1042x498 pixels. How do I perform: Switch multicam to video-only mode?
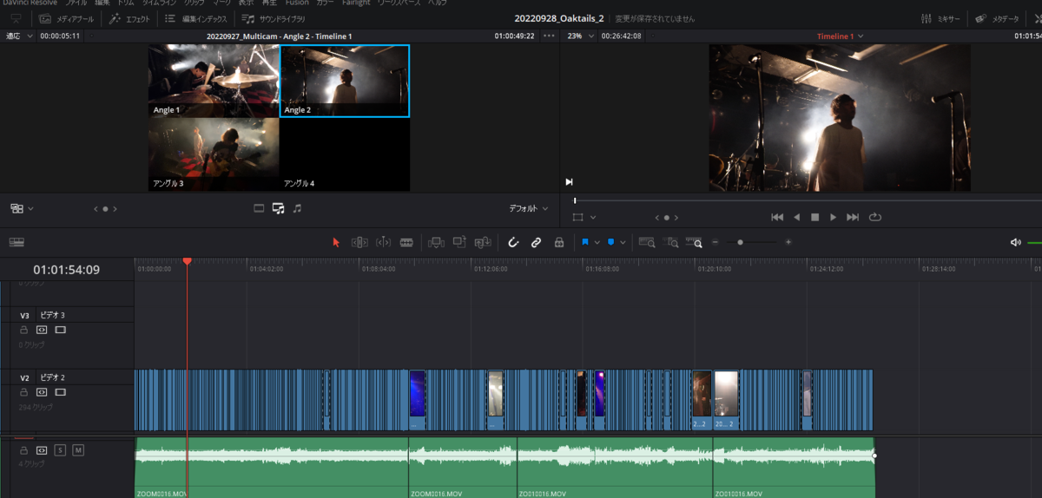tap(259, 208)
